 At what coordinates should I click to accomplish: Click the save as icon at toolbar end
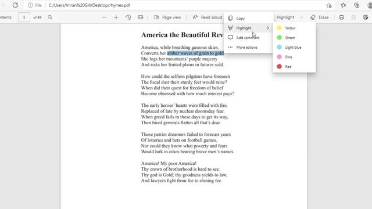coord(366,17)
